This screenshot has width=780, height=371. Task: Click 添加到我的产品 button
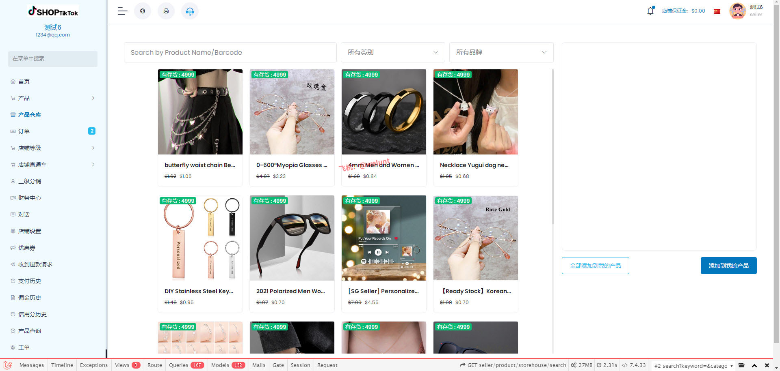pos(729,266)
